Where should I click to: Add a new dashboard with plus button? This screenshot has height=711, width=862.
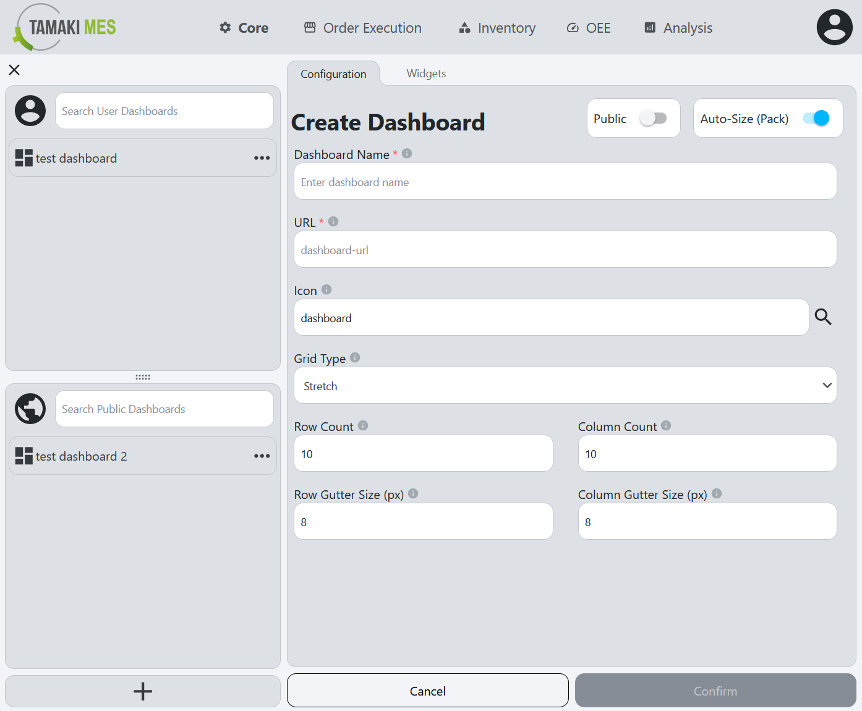pos(142,691)
